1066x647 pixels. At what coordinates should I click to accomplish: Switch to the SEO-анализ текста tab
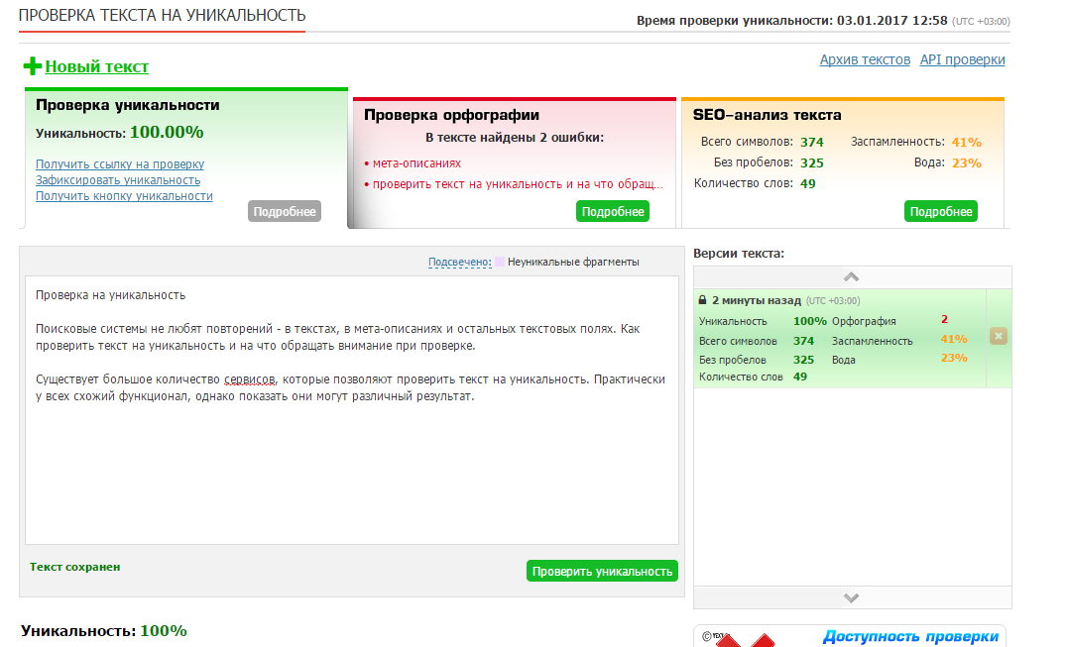[767, 115]
